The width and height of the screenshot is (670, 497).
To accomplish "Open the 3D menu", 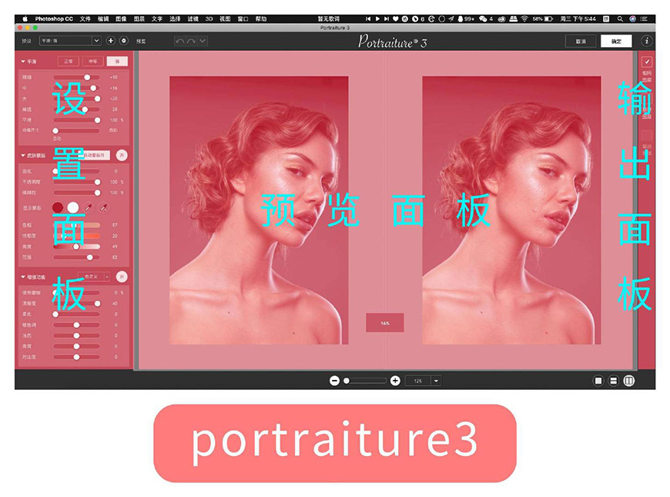I will click(x=209, y=18).
